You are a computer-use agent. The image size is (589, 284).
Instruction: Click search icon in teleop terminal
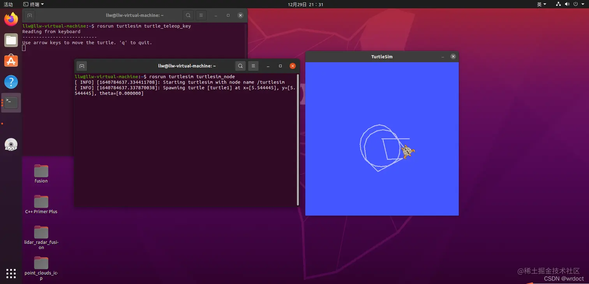coord(188,16)
